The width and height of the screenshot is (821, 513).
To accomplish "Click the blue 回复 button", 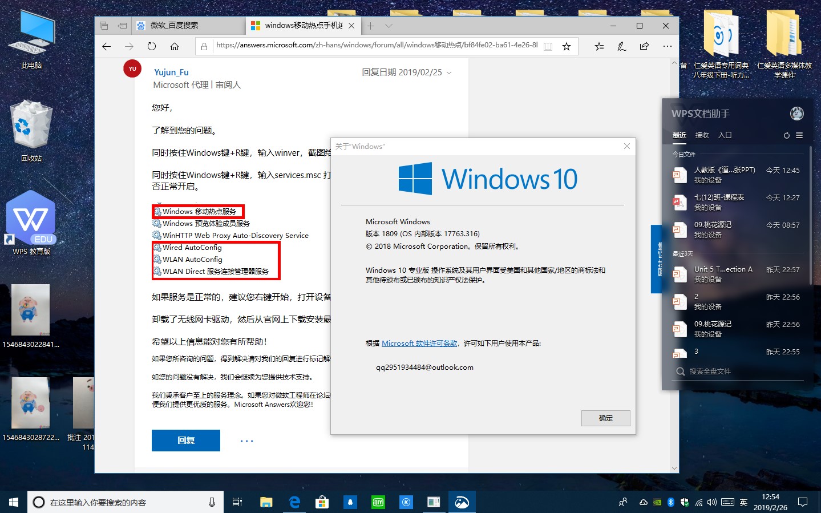I will [186, 441].
